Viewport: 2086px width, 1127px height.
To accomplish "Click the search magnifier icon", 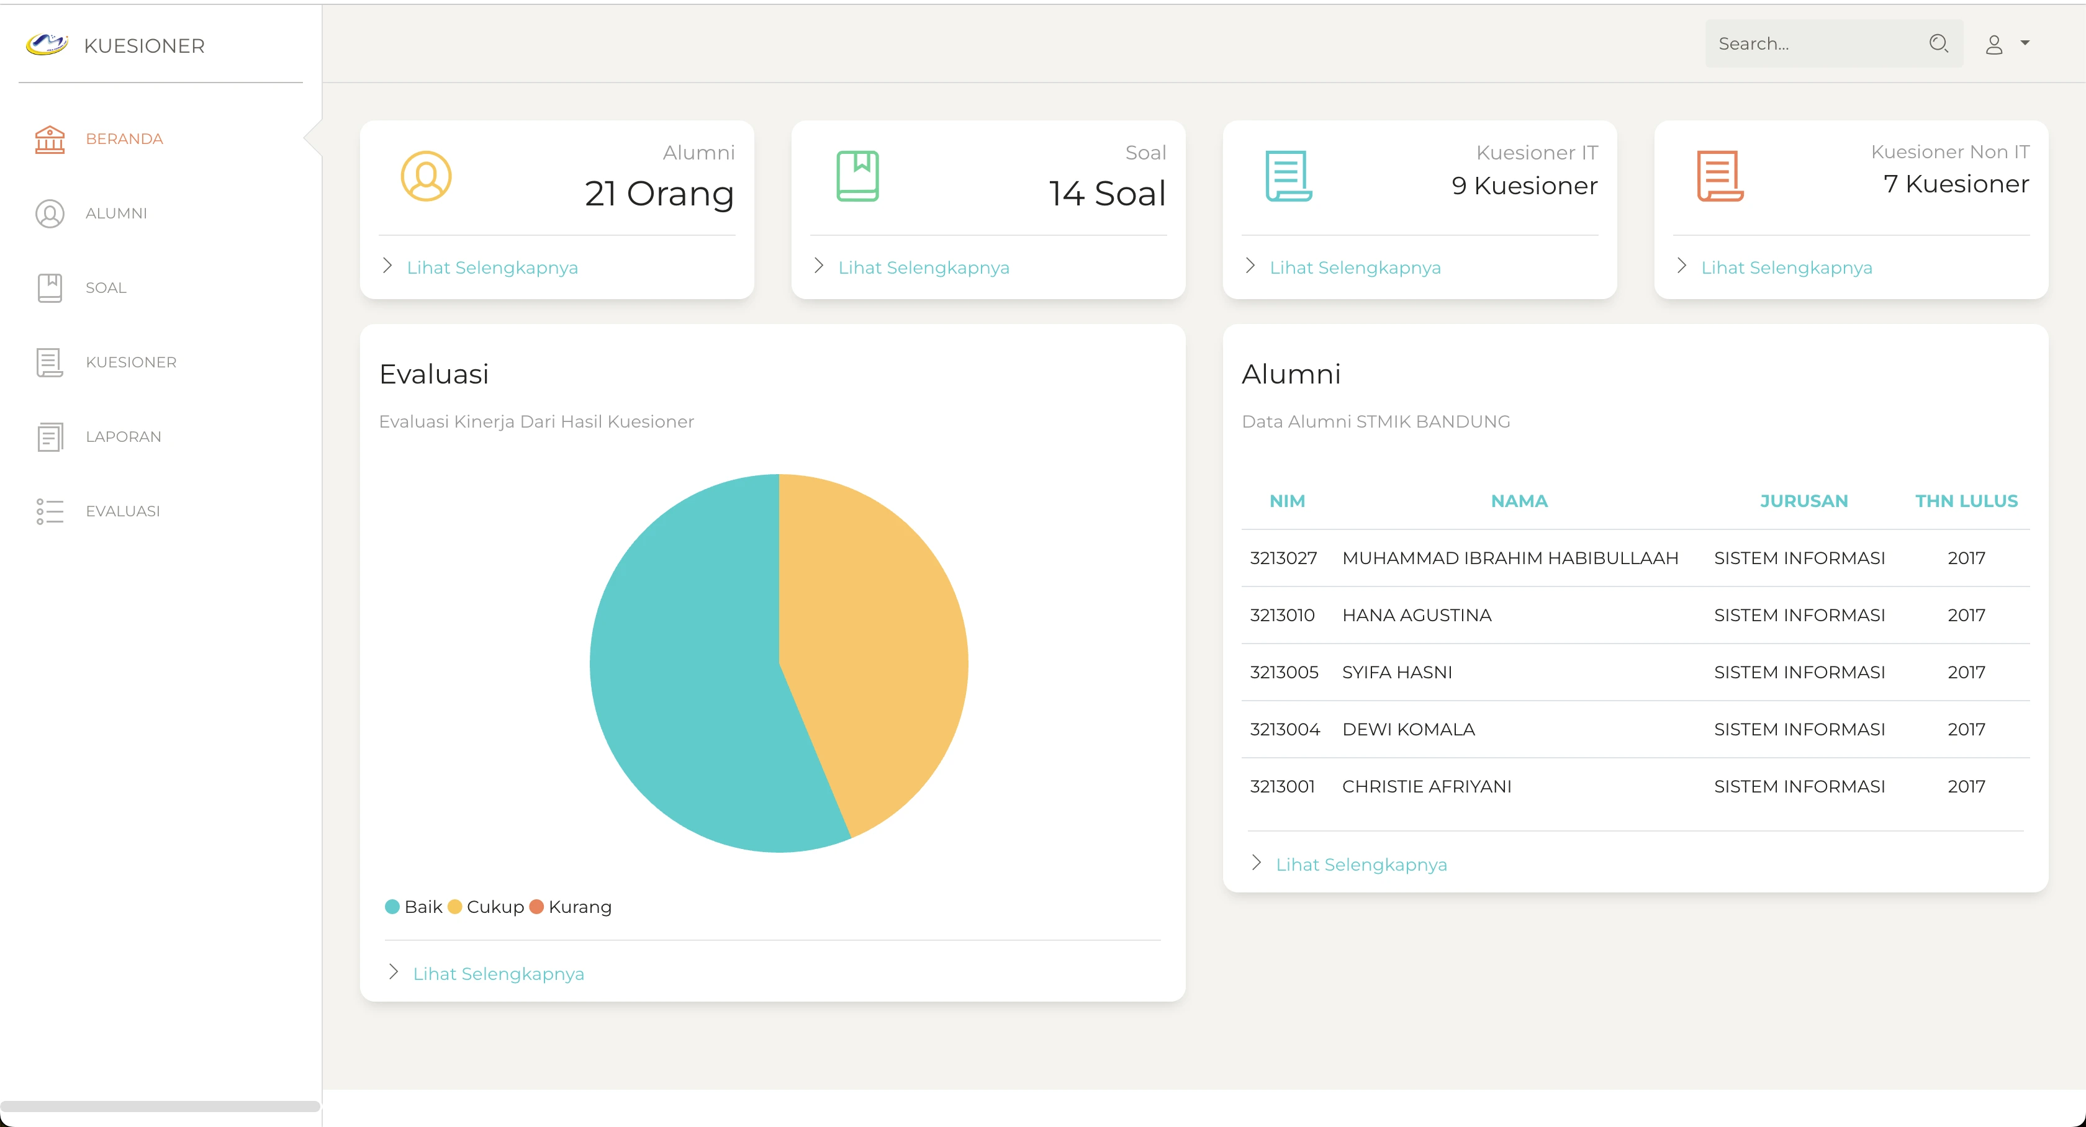I will click(x=1939, y=43).
